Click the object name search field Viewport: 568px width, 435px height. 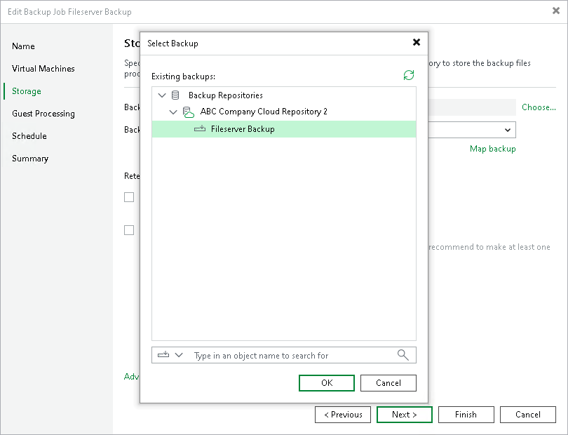tap(280, 355)
